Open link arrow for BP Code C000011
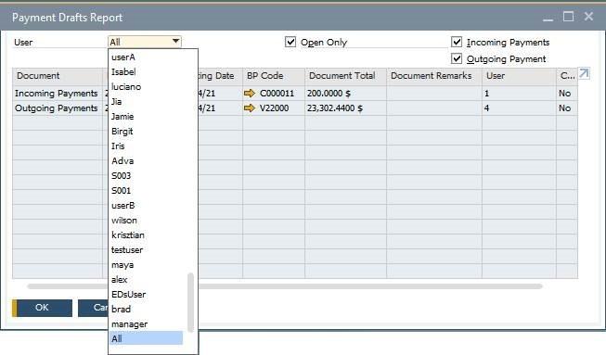This screenshot has width=606, height=355. 250,93
